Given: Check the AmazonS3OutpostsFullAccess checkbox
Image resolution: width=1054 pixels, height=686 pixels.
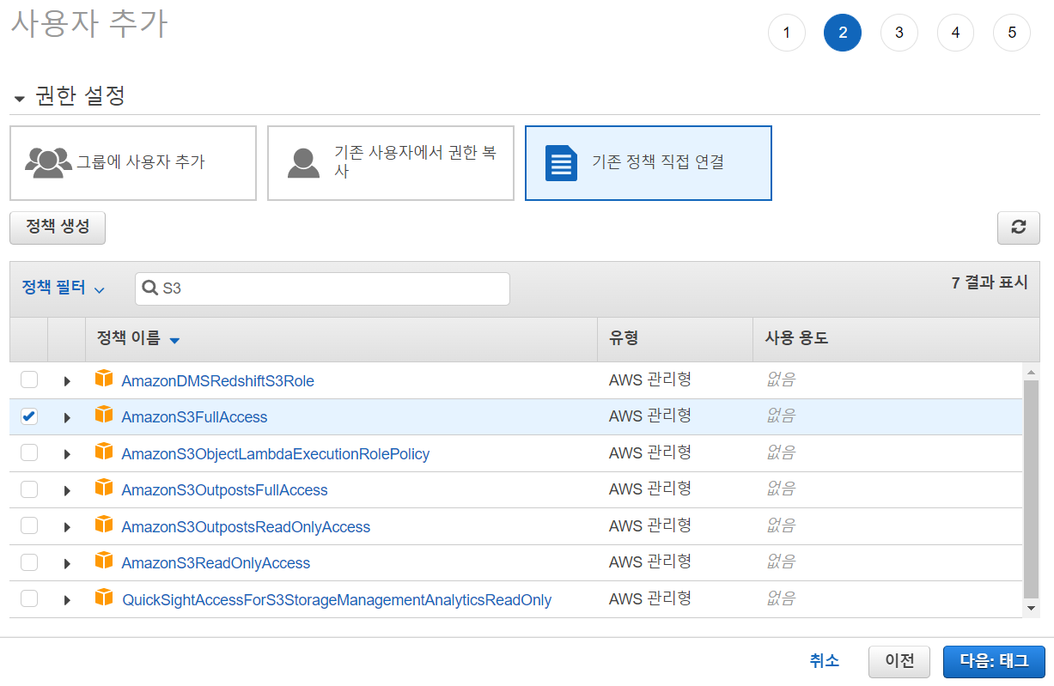Looking at the screenshot, I should click(x=29, y=489).
